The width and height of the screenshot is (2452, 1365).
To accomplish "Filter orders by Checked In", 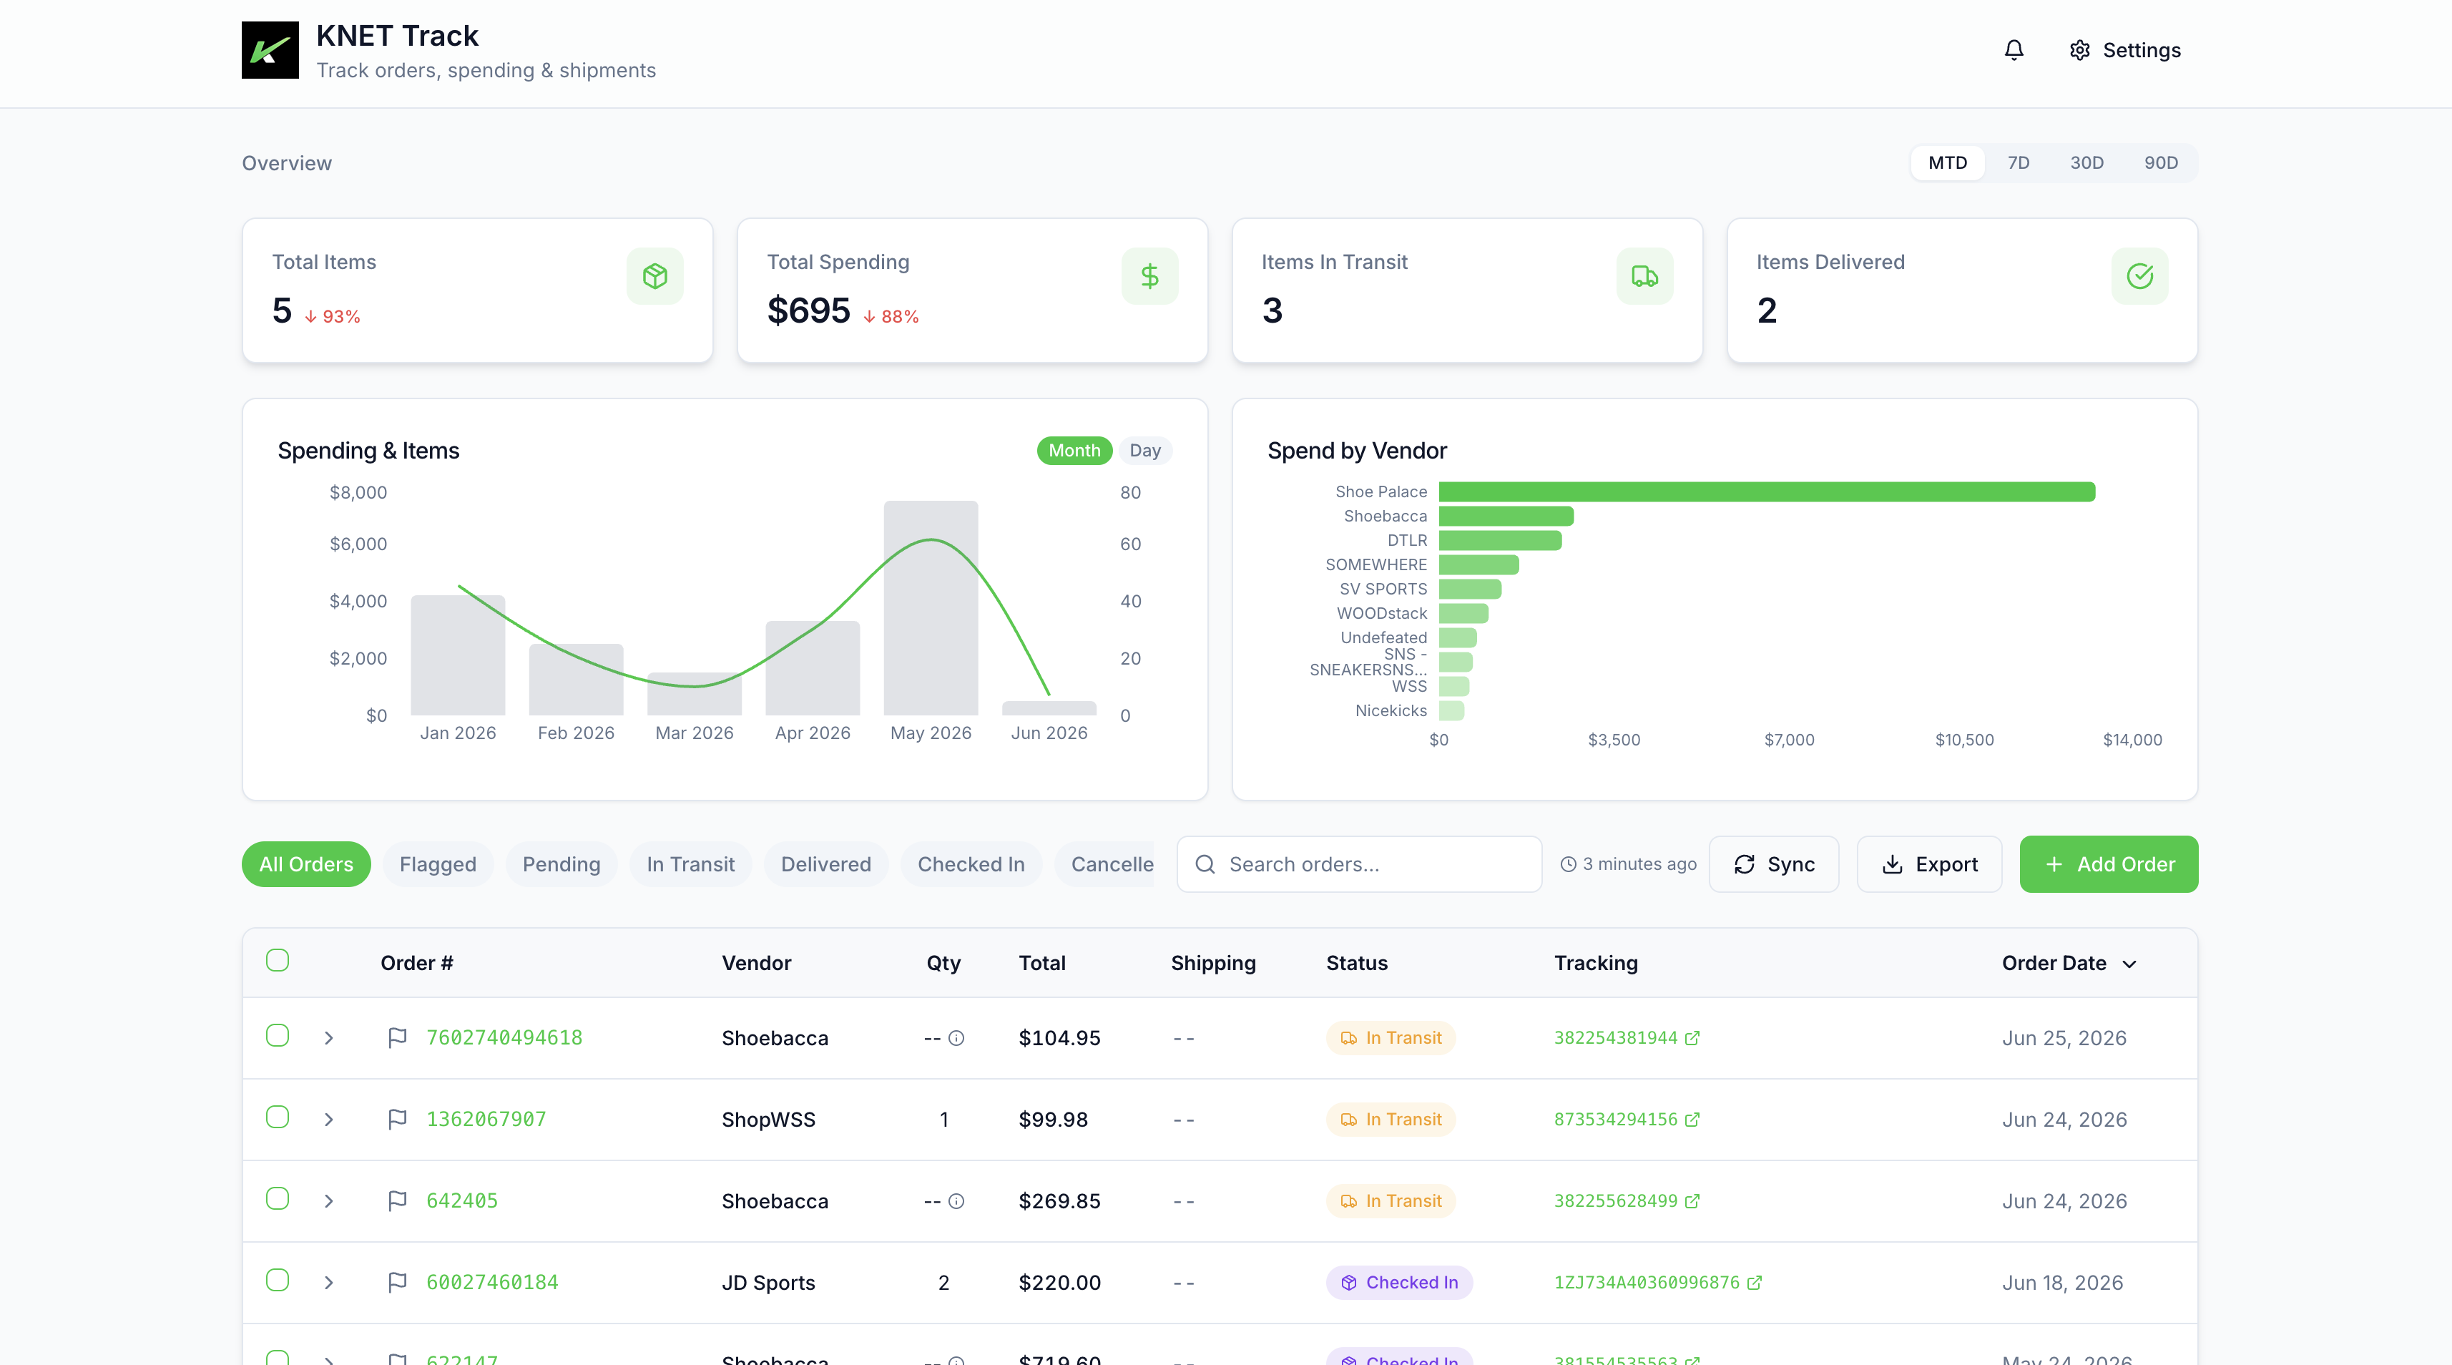I will (x=971, y=864).
